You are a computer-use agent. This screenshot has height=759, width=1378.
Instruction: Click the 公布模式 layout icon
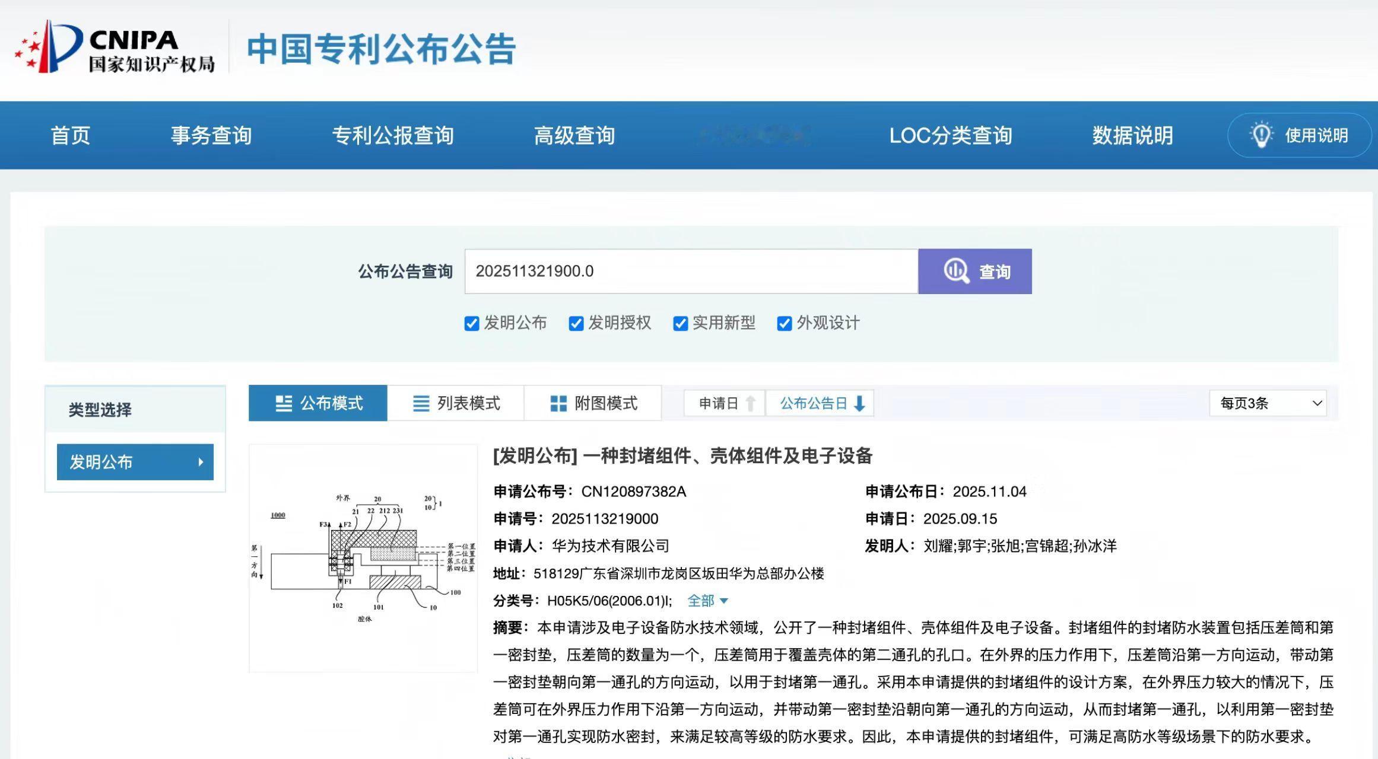(x=284, y=404)
